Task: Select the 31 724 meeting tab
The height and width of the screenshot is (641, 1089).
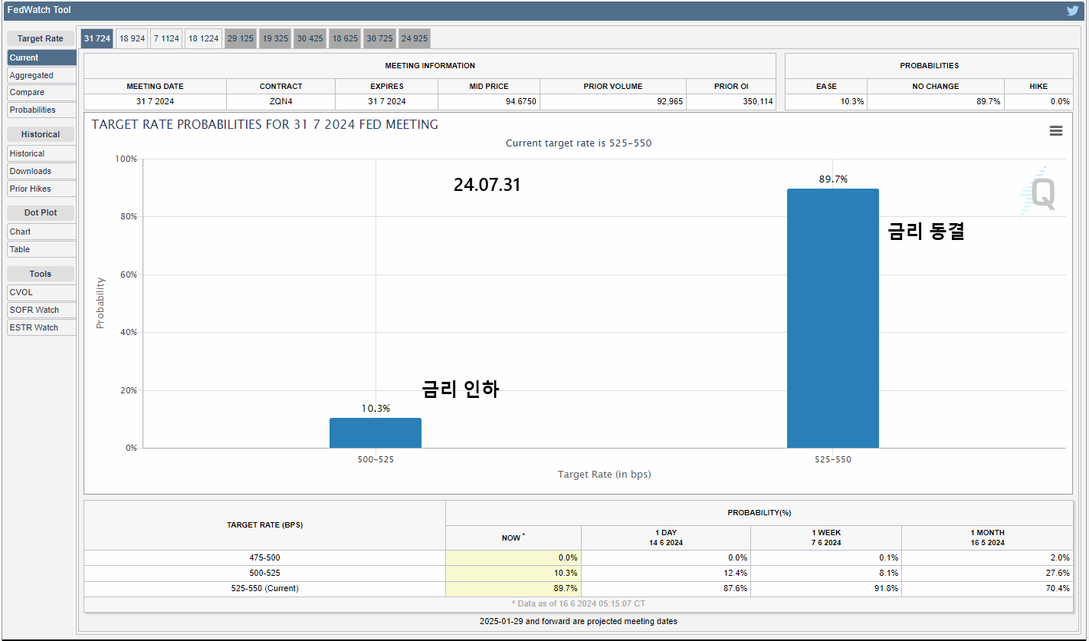Action: pyautogui.click(x=97, y=38)
